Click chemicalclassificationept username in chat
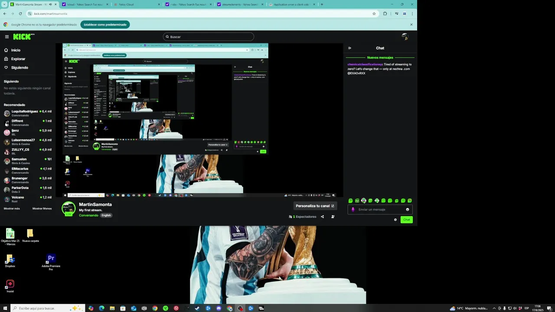 [x=365, y=65]
